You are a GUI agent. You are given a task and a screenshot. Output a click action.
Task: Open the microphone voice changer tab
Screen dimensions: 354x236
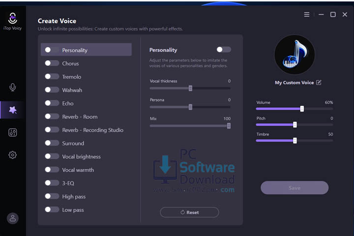pos(13,87)
